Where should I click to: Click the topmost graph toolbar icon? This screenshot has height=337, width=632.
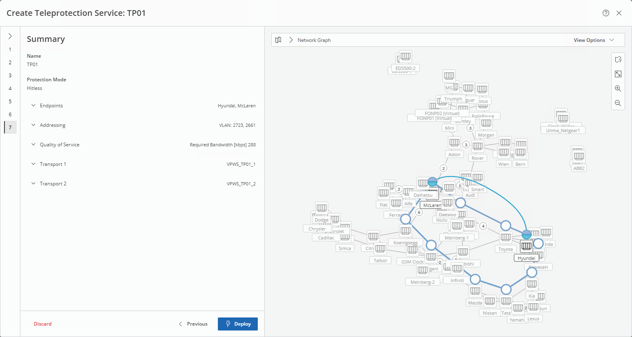[x=618, y=59]
